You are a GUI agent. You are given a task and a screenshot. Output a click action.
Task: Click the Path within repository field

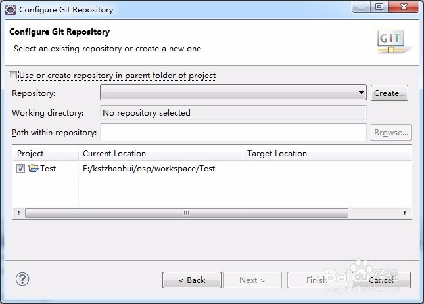pos(233,132)
